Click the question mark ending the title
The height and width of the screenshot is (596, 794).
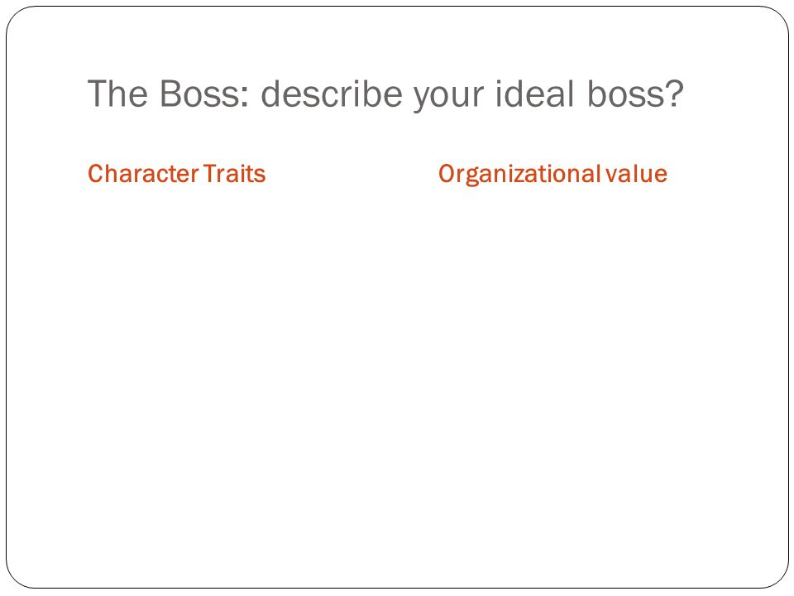click(x=676, y=94)
